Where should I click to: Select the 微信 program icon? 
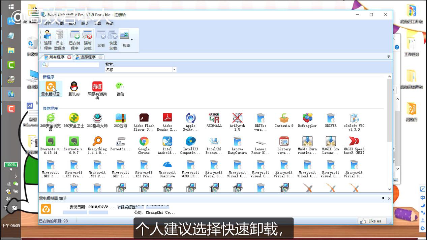pos(120,89)
